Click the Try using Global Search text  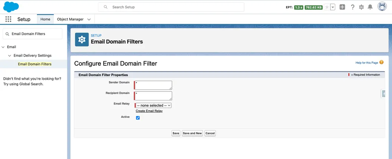[x=23, y=84]
